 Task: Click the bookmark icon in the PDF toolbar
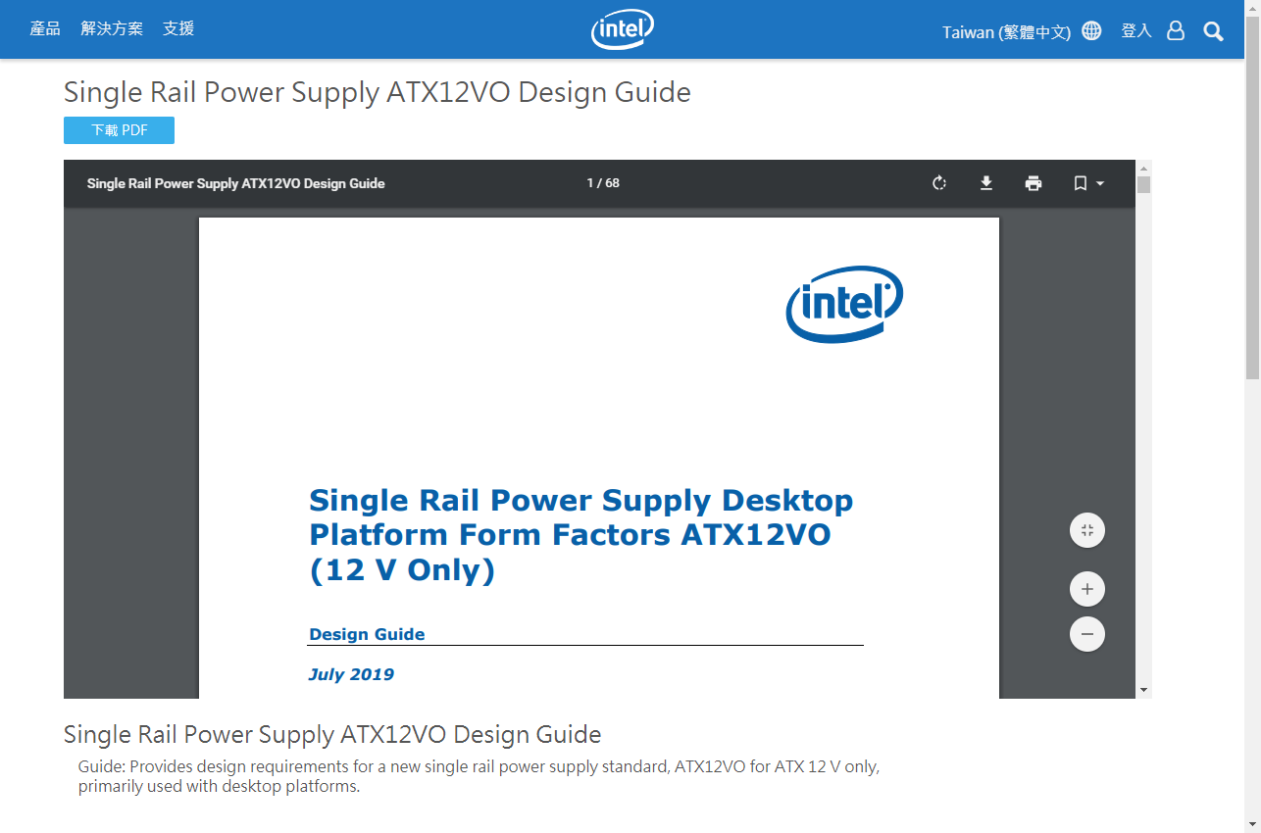pyautogui.click(x=1080, y=182)
